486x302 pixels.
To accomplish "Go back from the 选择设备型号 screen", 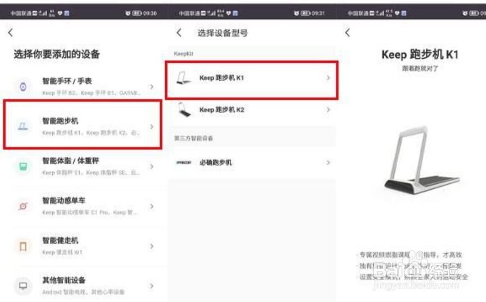I will pyautogui.click(x=179, y=32).
